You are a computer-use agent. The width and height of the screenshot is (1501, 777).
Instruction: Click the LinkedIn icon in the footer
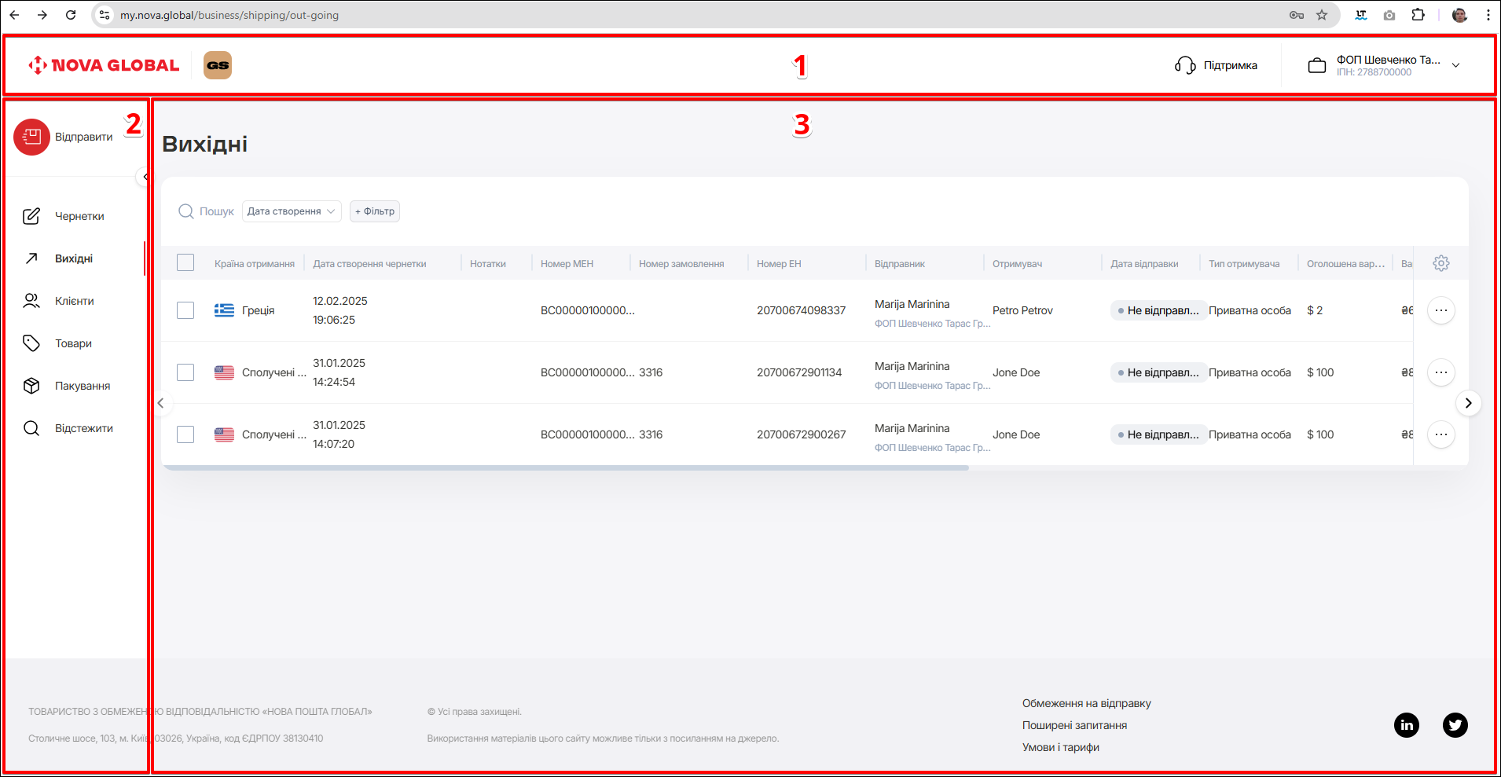tap(1406, 724)
